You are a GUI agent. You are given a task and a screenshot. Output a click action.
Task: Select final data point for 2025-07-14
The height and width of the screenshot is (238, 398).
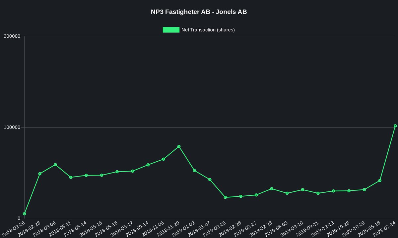[395, 126]
